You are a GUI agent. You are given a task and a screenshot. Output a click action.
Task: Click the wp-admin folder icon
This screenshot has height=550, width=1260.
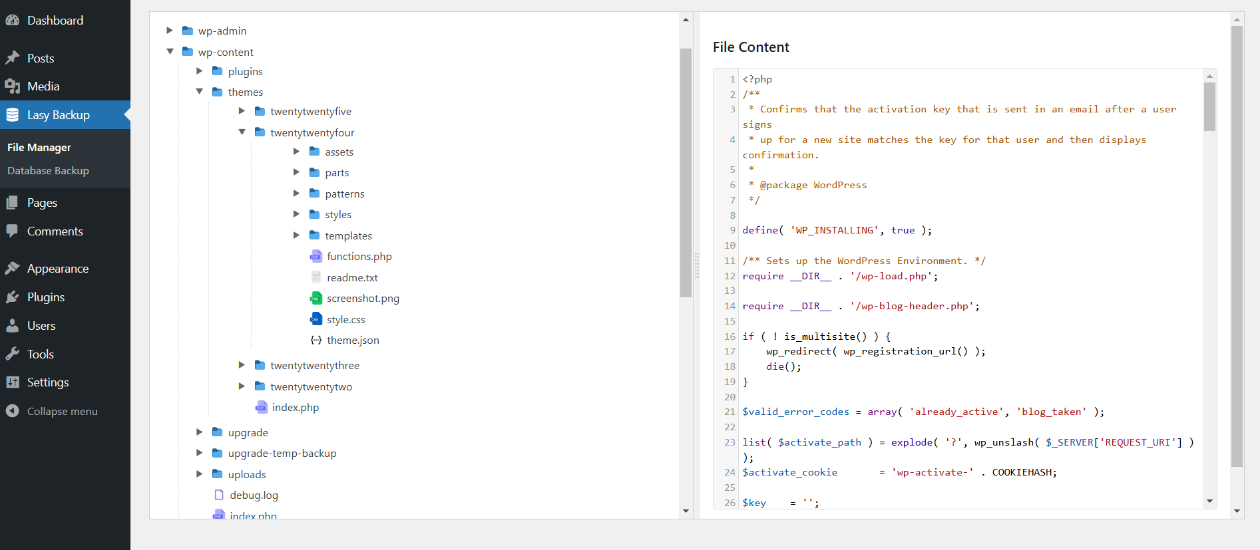point(188,31)
